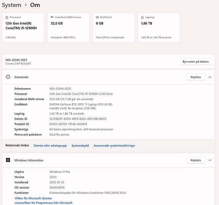Image resolution: width=219 pixels, height=205 pixels.
Task: Click the RAM memory icon in card
Action: 52,17
